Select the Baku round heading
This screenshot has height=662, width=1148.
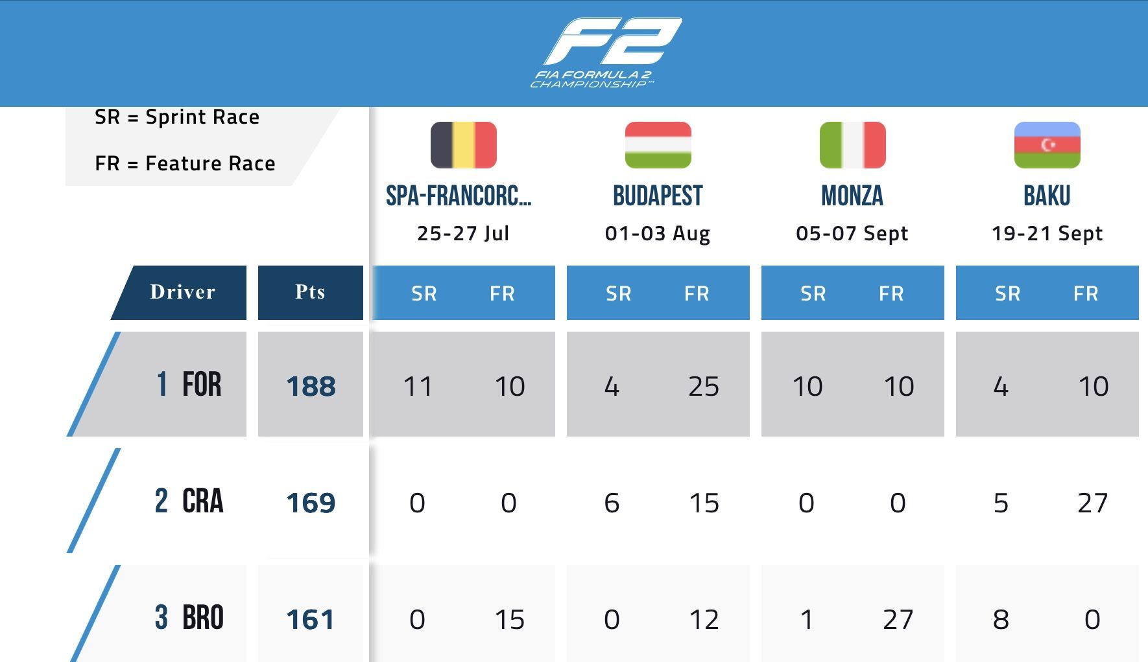click(1047, 196)
